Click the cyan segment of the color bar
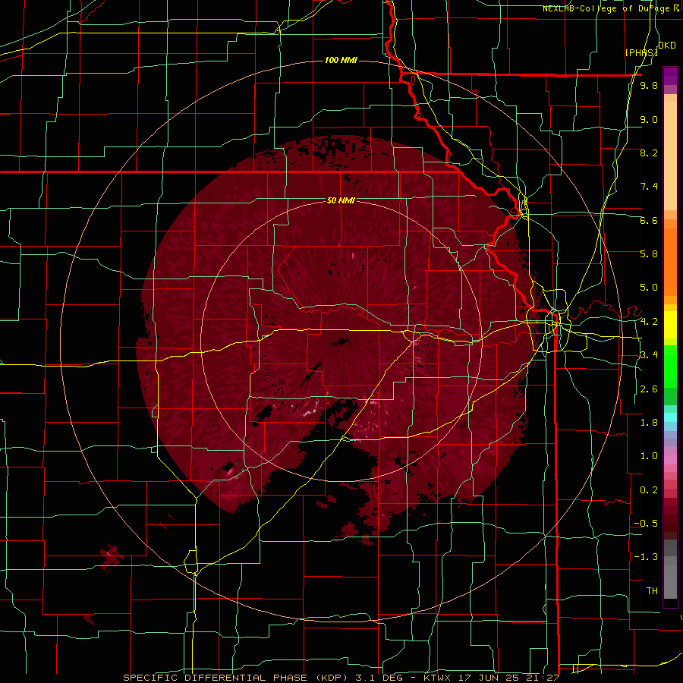Screen dimensions: 683x683 670,417
